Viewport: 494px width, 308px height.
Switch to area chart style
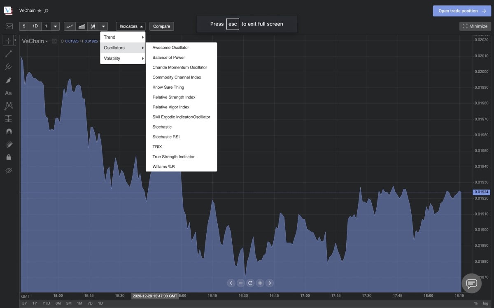click(x=82, y=26)
